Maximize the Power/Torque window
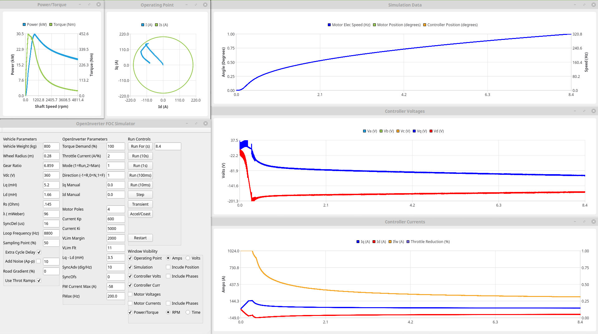The width and height of the screenshot is (598, 334). [89, 5]
